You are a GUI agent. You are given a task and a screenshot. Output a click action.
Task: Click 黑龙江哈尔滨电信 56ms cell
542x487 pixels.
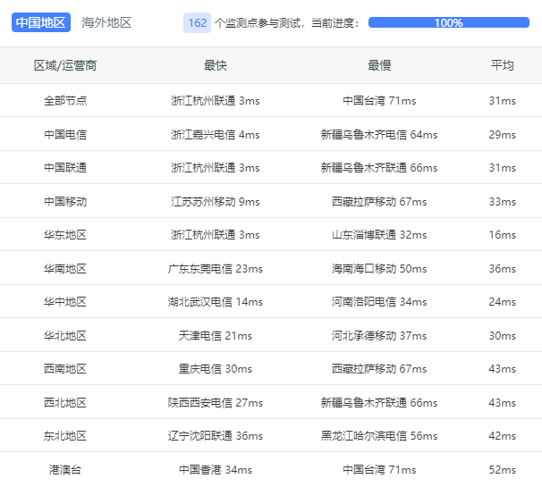pos(379,435)
